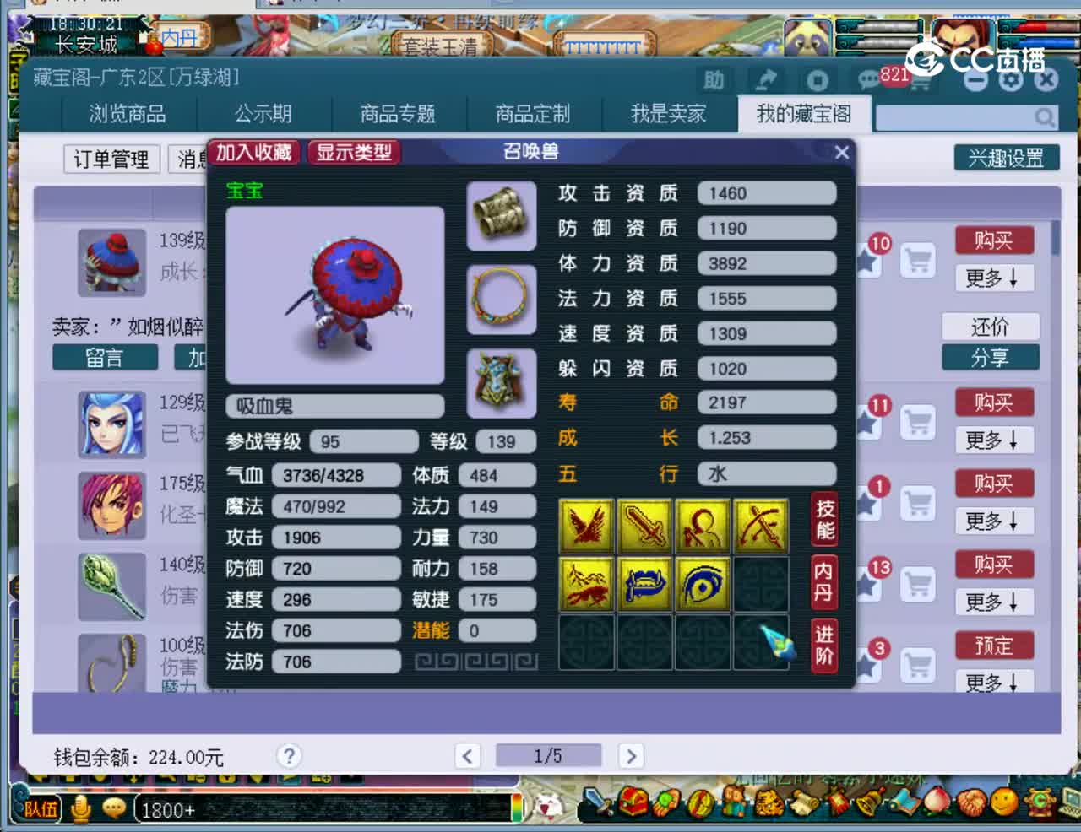The image size is (1081, 832).
Task: Close the 召唤兽 detail window
Action: tap(841, 153)
